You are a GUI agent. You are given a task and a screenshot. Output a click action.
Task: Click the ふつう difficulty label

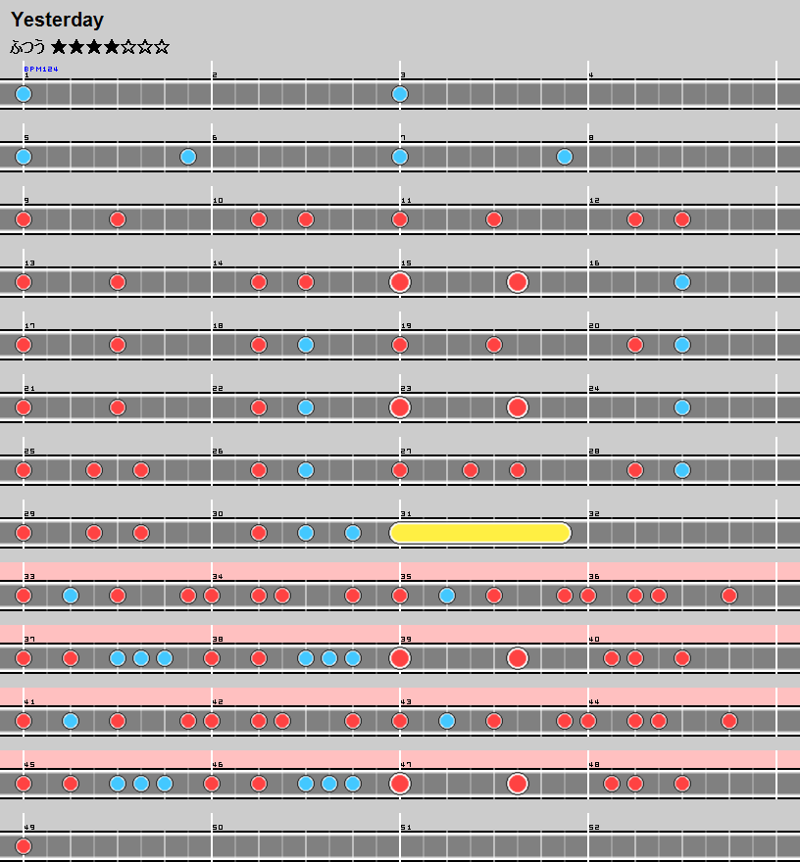(27, 46)
